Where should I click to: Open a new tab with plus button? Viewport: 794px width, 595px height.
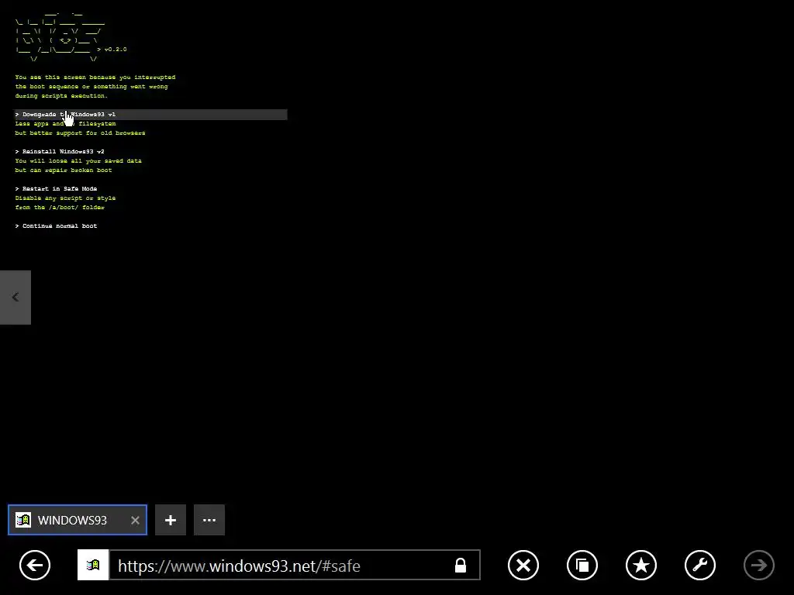click(171, 520)
